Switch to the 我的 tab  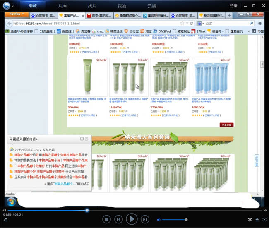tap(122, 6)
